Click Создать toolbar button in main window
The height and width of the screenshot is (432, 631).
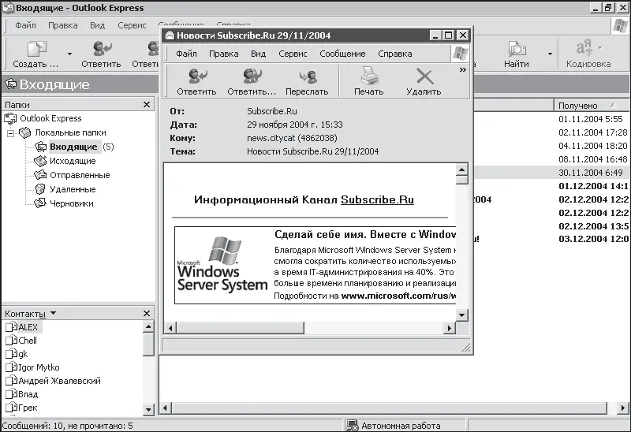[35, 54]
